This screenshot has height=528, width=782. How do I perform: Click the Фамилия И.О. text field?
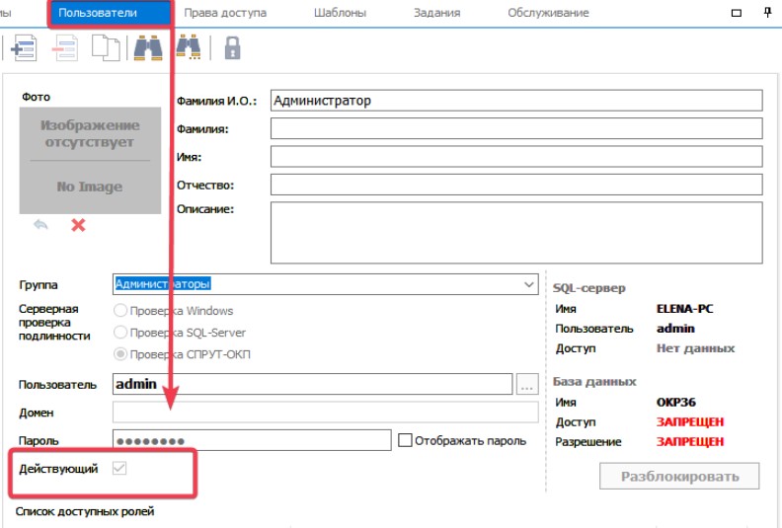tap(516, 101)
